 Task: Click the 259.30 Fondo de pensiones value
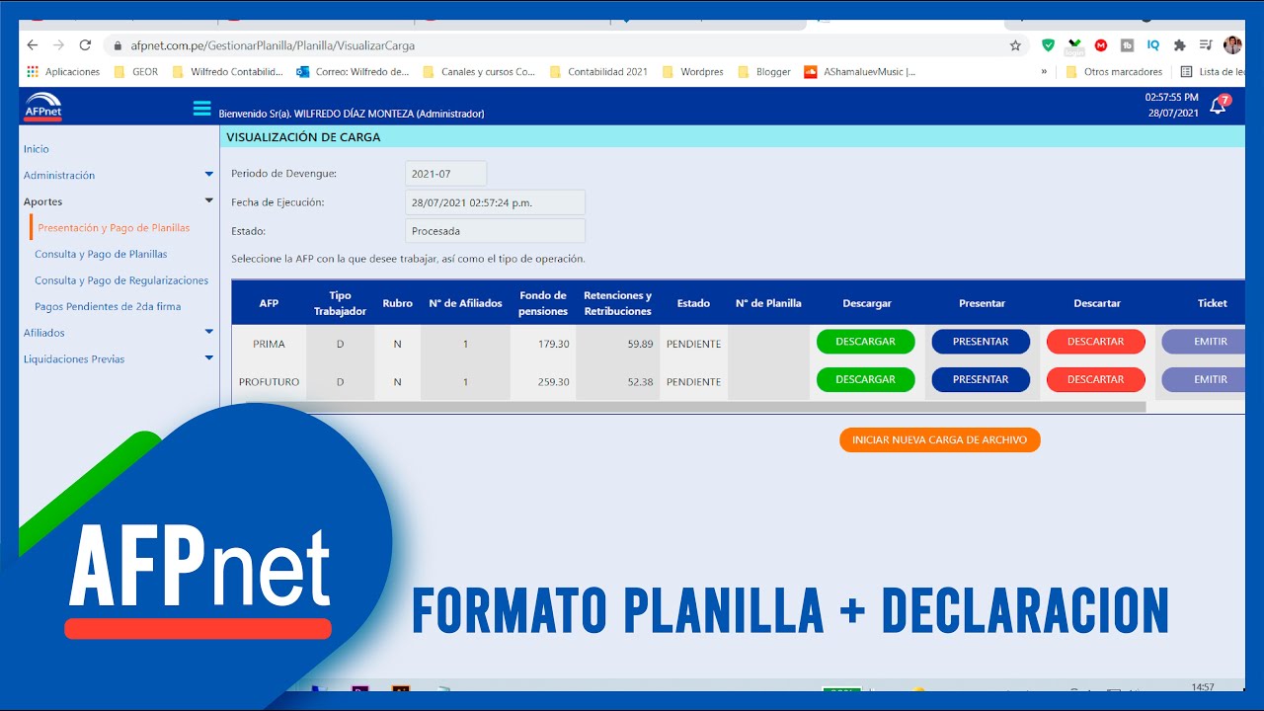pyautogui.click(x=554, y=382)
